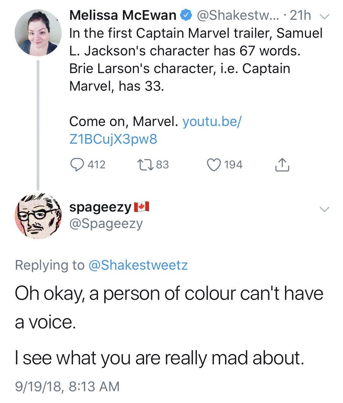The image size is (343, 403).
Task: Expand the chevron menu on Melissa's tweet
Action: 323,16
